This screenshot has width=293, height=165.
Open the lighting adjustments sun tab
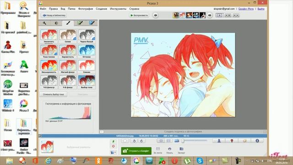(x=56, y=23)
